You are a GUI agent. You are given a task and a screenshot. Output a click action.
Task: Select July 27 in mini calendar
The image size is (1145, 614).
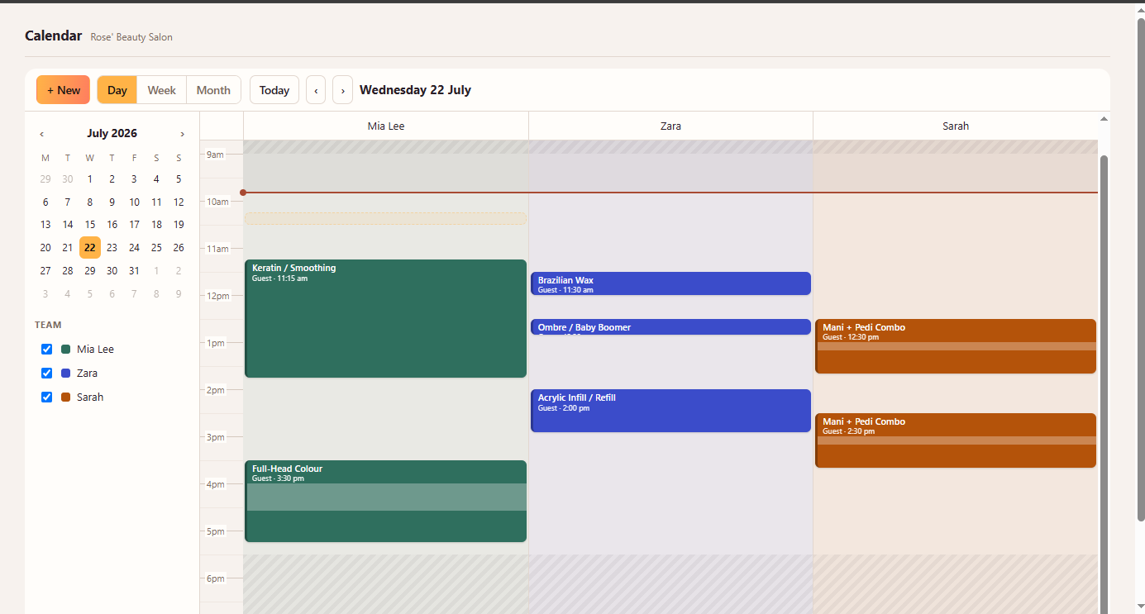pos(45,270)
